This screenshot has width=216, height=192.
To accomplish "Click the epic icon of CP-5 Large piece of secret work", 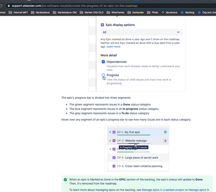I will [x=114, y=158].
